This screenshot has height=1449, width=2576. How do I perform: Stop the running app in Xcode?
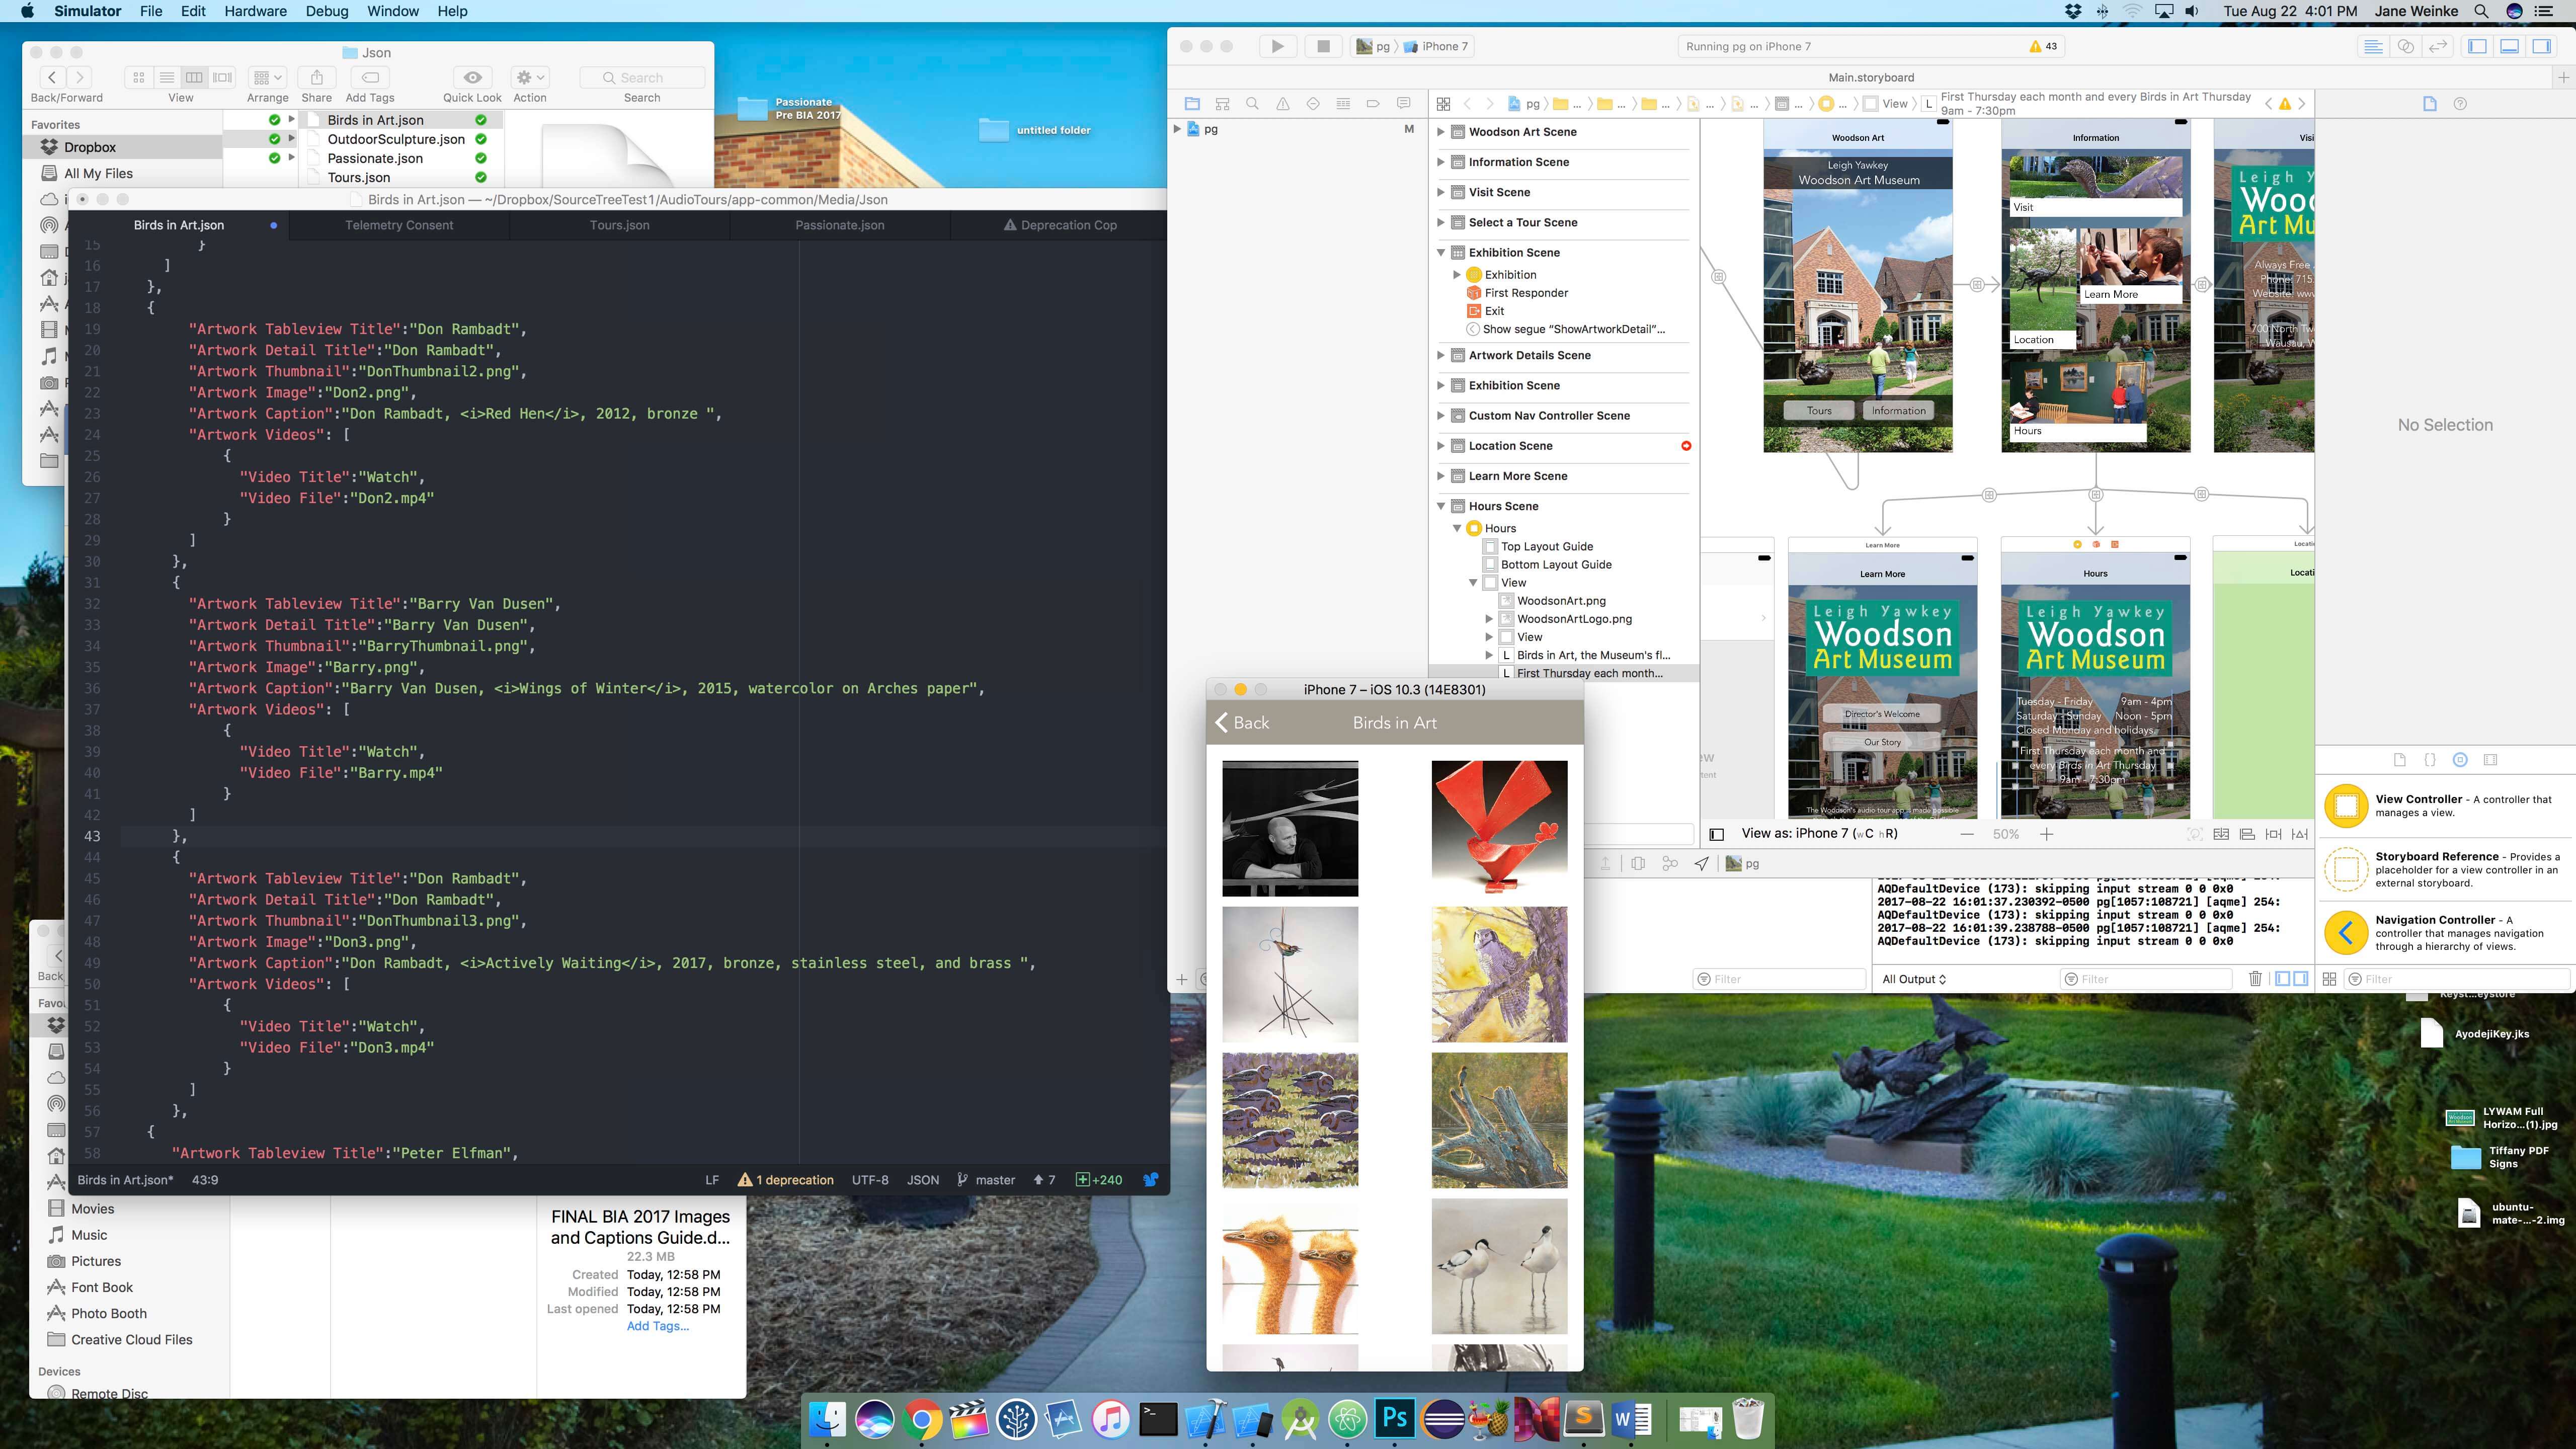pyautogui.click(x=1323, y=46)
